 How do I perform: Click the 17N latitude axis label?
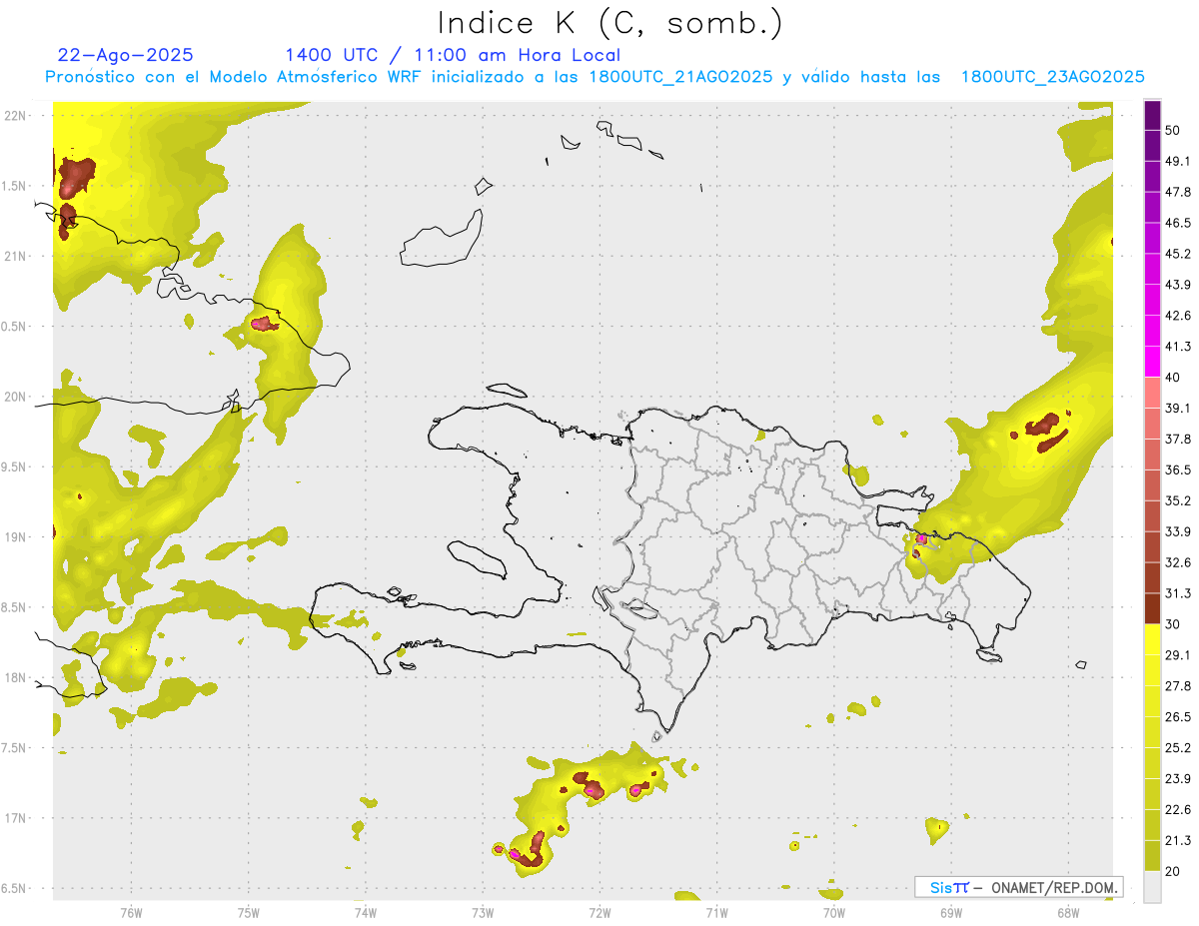click(15, 819)
